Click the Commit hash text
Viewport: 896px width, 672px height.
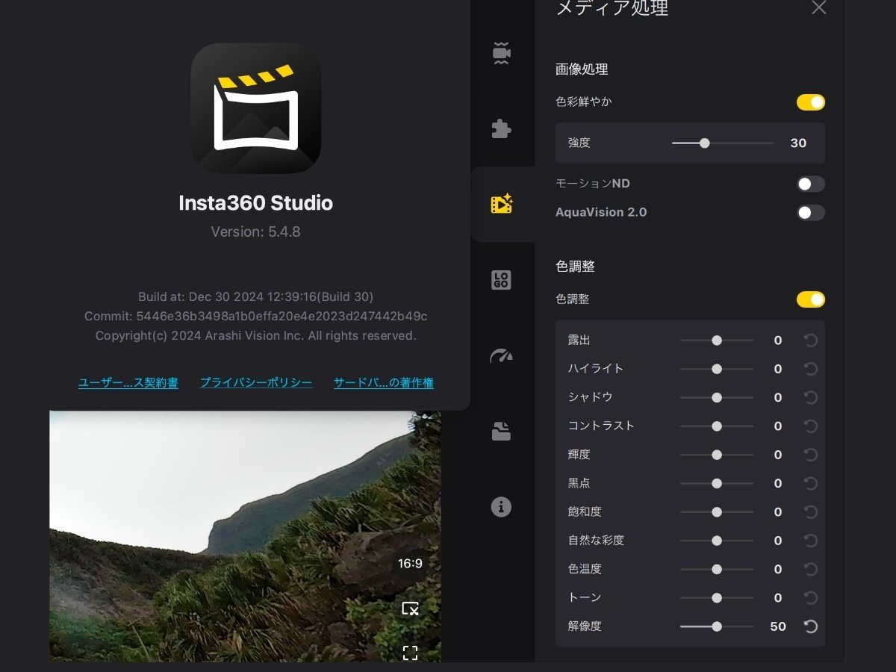256,317
